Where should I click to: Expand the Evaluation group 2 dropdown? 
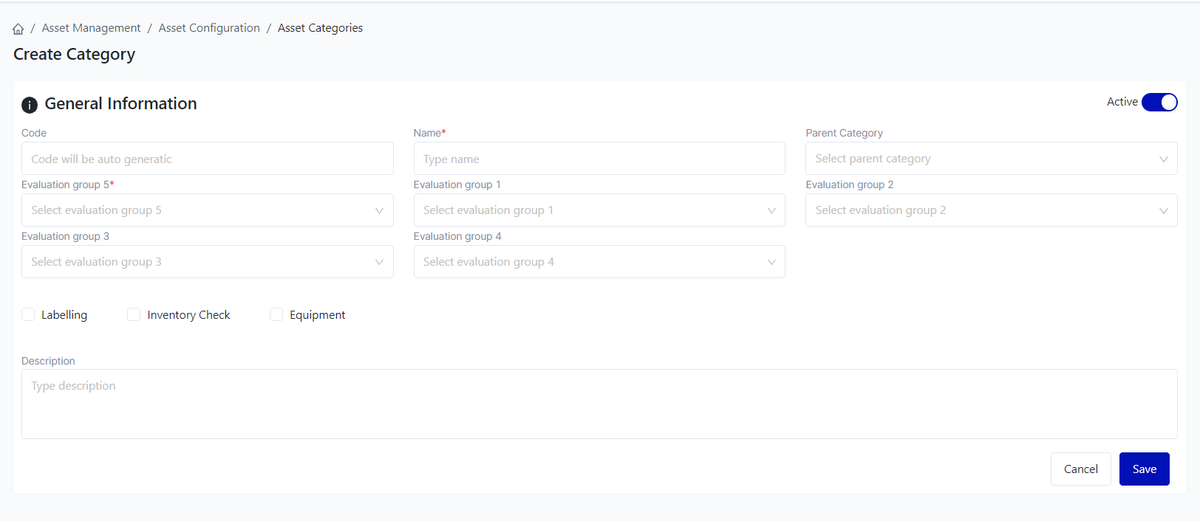coord(990,210)
